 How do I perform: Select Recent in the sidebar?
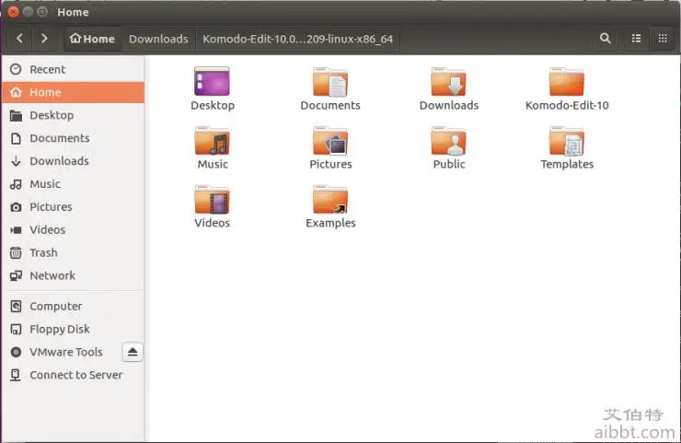(x=74, y=70)
